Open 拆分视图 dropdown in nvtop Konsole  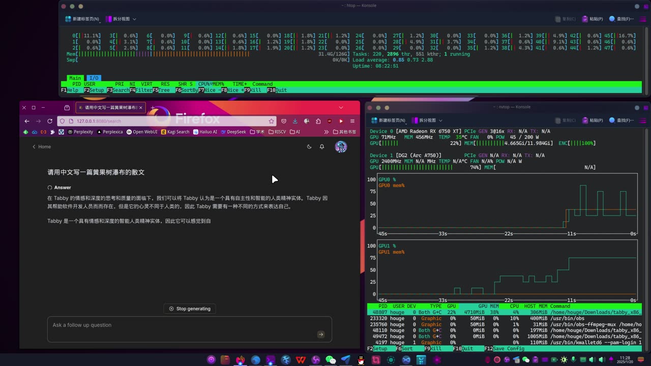[427, 120]
